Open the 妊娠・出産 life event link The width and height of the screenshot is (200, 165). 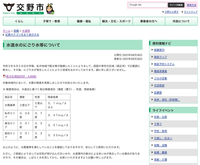(160, 117)
